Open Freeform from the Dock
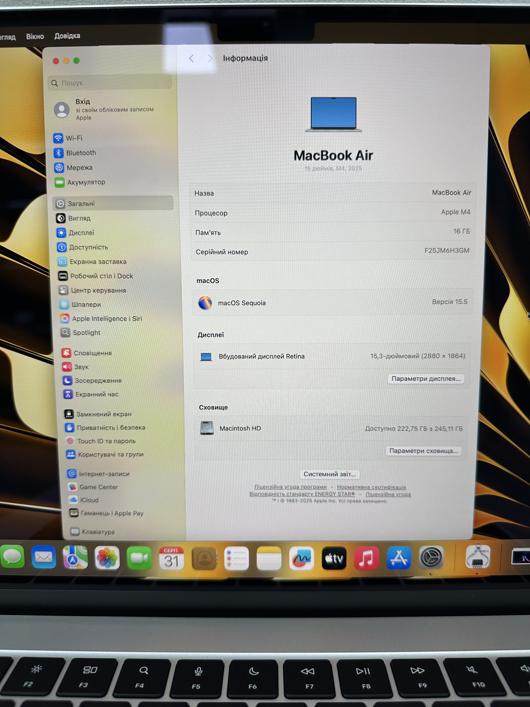 click(x=301, y=558)
